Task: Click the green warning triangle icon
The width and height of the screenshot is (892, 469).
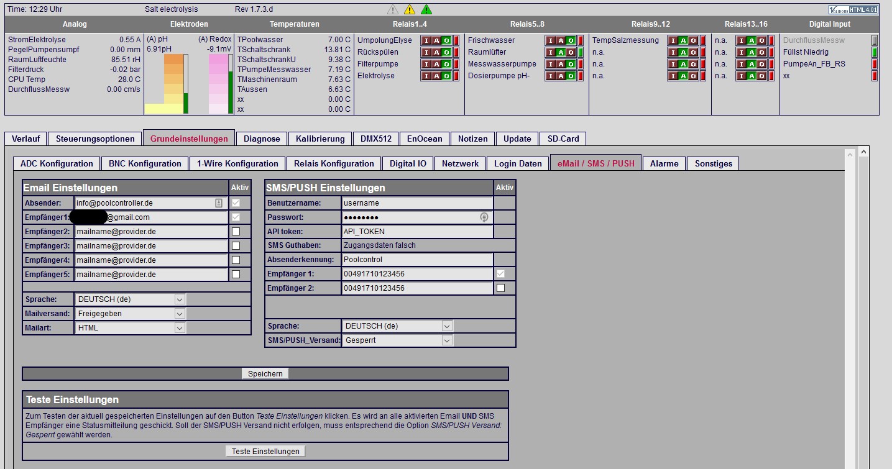Action: [426, 9]
